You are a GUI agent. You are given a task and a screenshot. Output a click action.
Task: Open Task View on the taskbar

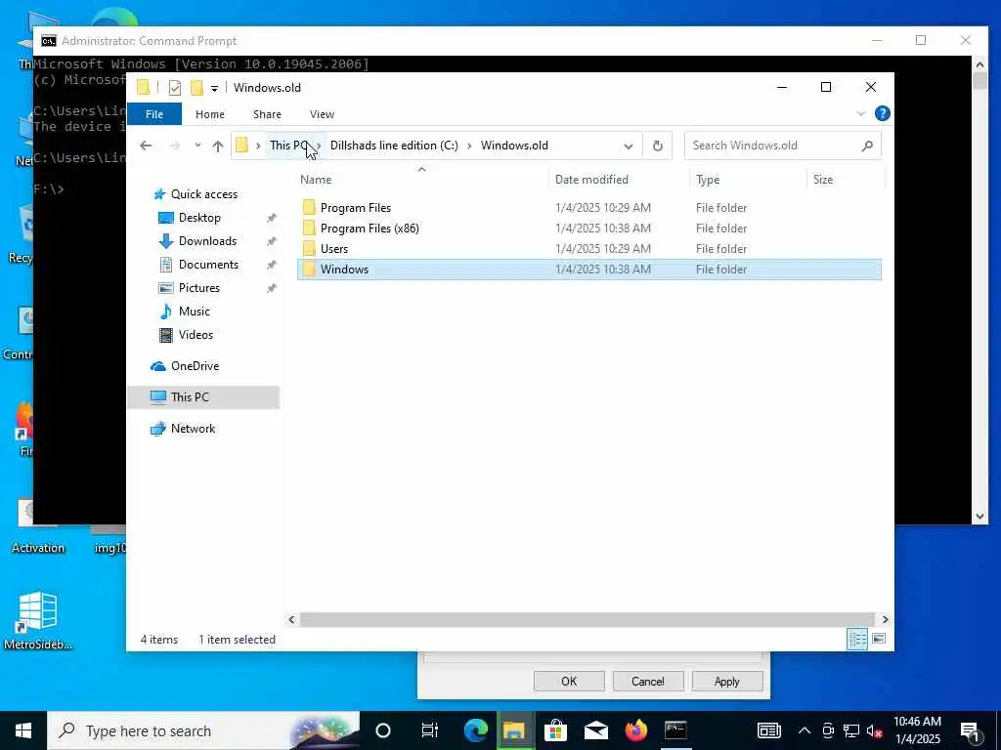(x=430, y=730)
